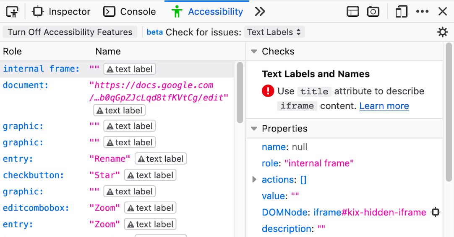Click the description property row
The width and height of the screenshot is (454, 237).
(293, 229)
